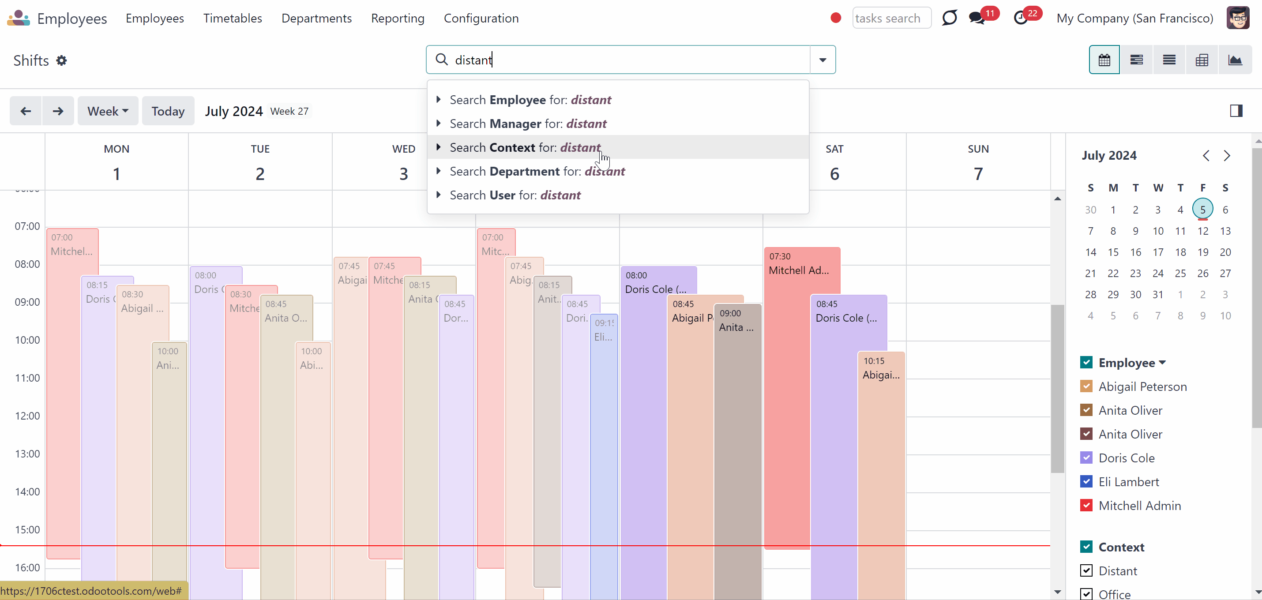
Task: Uncheck the Doris Cole filter
Action: click(1086, 457)
